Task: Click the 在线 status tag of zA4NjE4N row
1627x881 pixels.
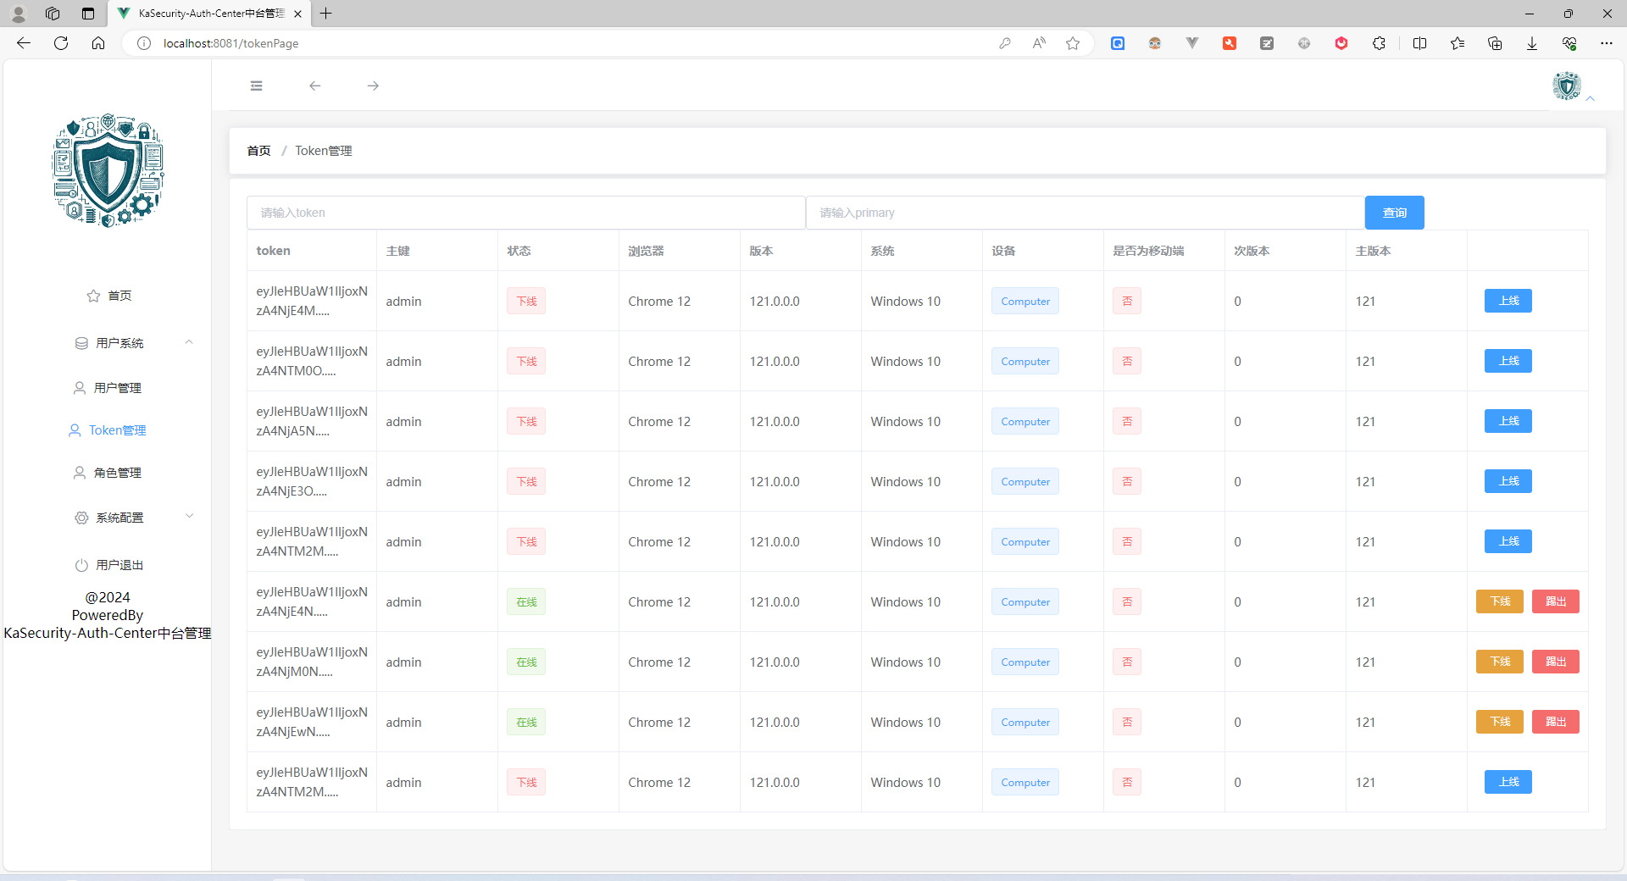Action: tap(526, 601)
